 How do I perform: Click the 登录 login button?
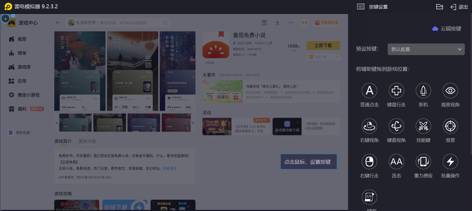click(x=304, y=23)
